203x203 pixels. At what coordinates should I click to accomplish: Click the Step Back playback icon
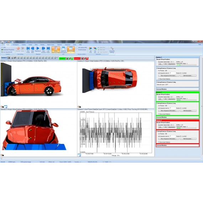(x=32, y=50)
